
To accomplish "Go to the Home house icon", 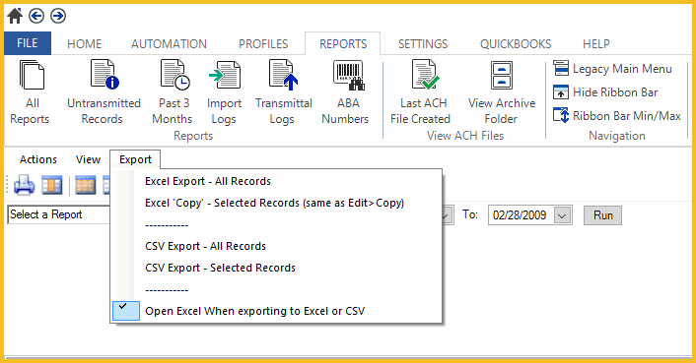I will (x=15, y=16).
